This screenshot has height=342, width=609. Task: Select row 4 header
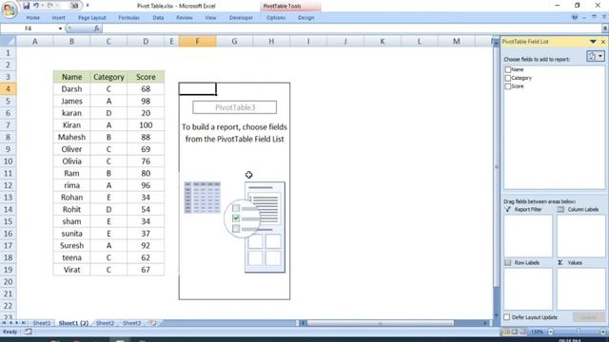pos(8,88)
